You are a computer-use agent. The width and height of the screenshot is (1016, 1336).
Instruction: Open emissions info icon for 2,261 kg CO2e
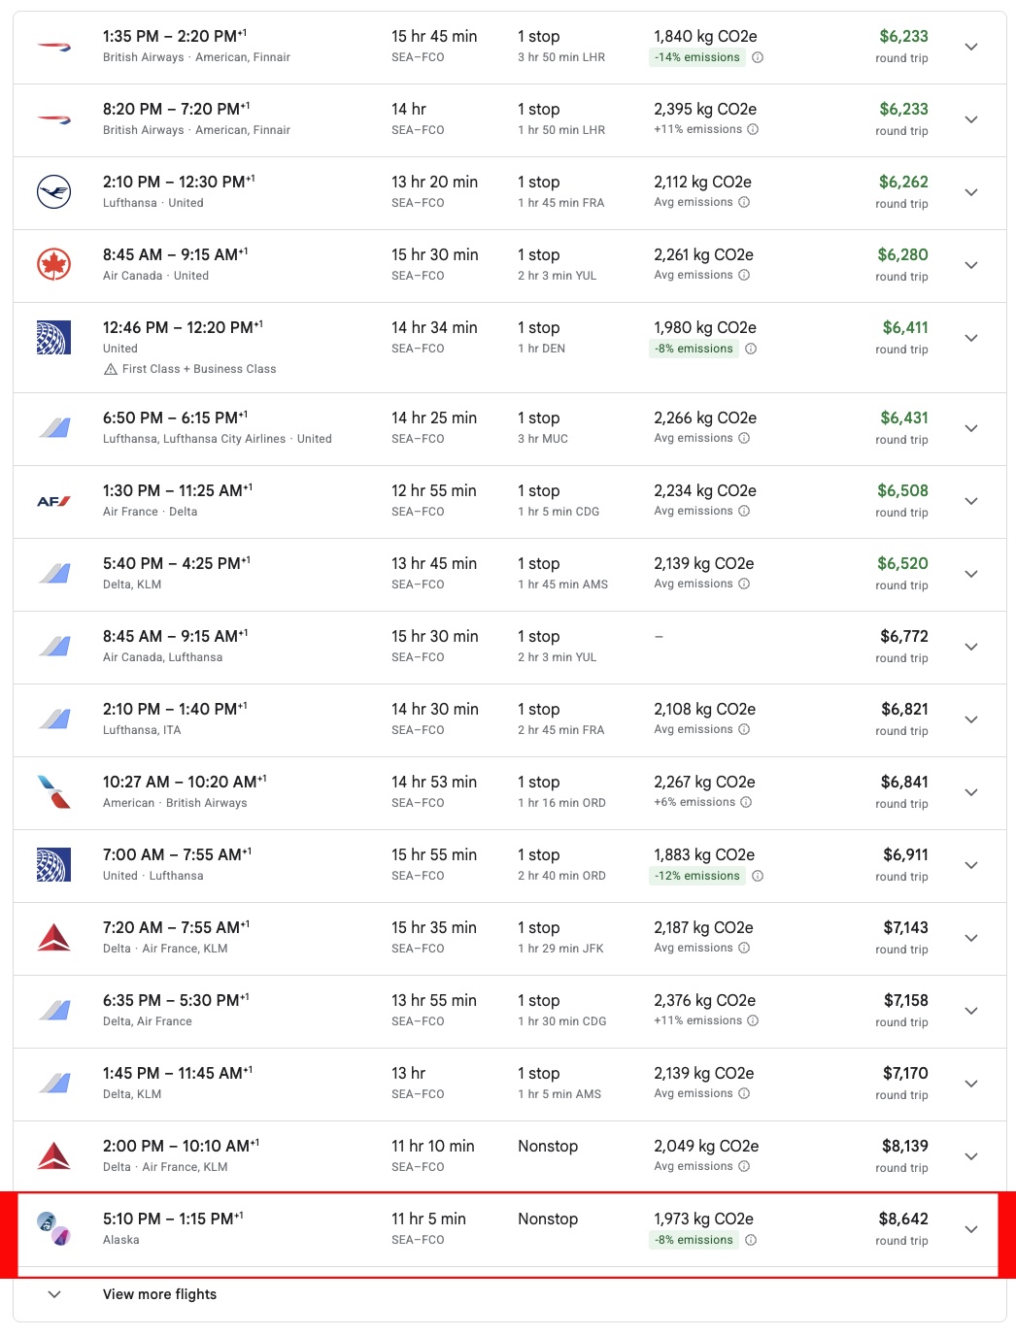[744, 275]
